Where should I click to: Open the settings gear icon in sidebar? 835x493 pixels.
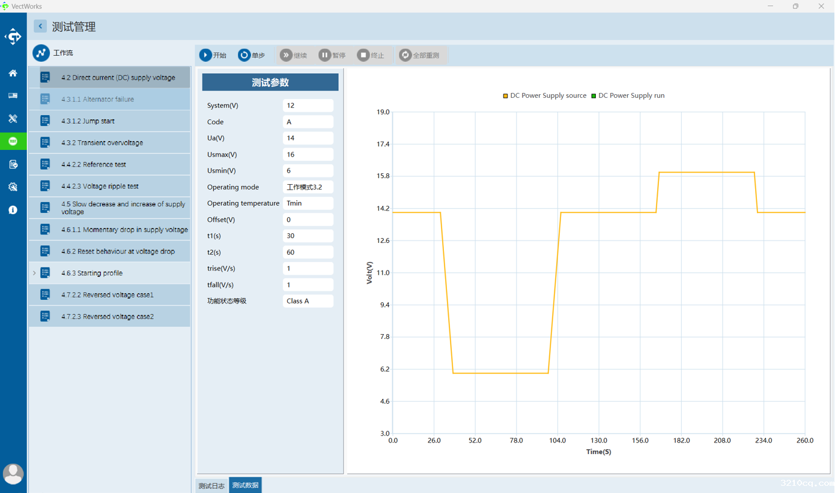(13, 187)
